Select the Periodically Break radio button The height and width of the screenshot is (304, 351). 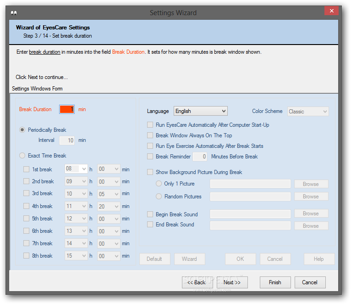pyautogui.click(x=22, y=130)
